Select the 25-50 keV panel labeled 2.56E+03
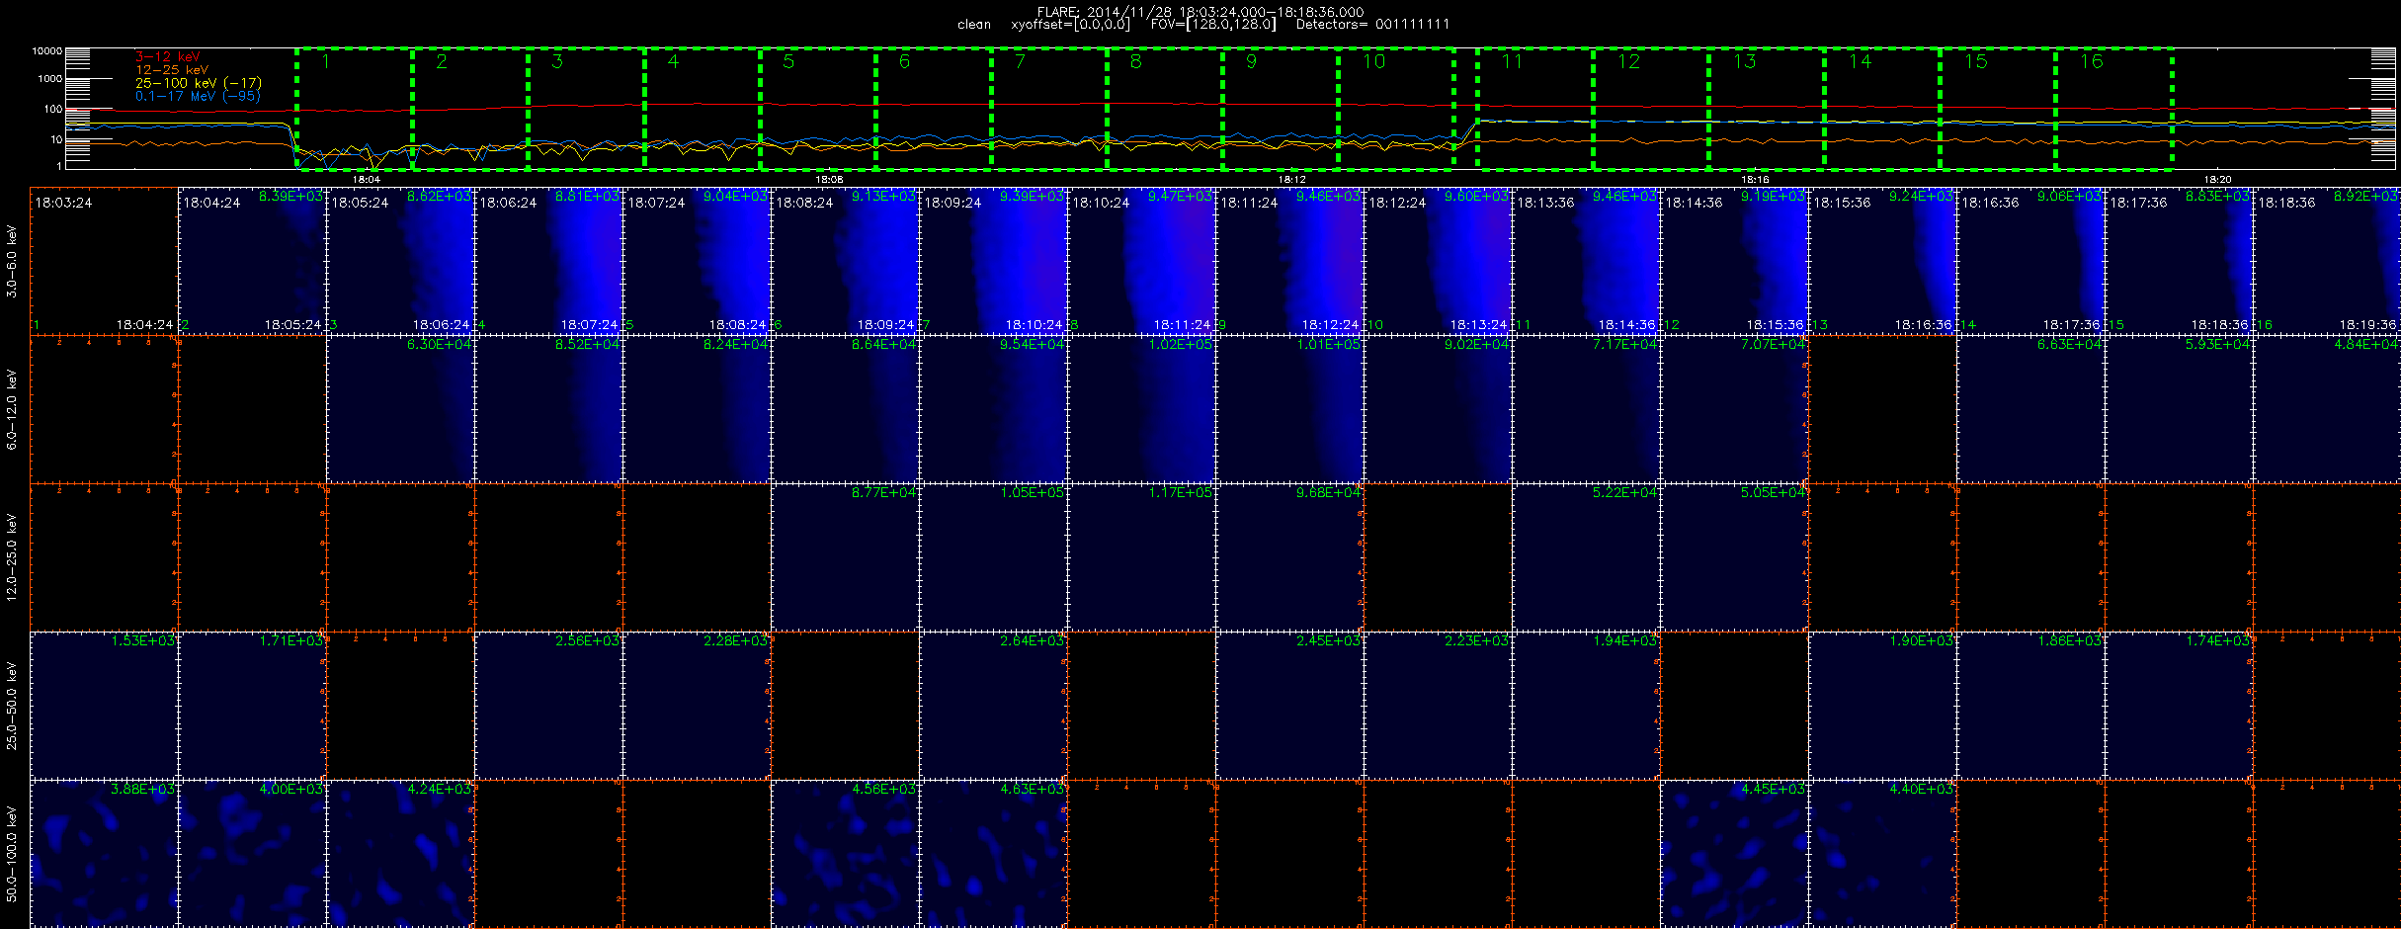Viewport: 2401px width, 929px height. pos(548,706)
